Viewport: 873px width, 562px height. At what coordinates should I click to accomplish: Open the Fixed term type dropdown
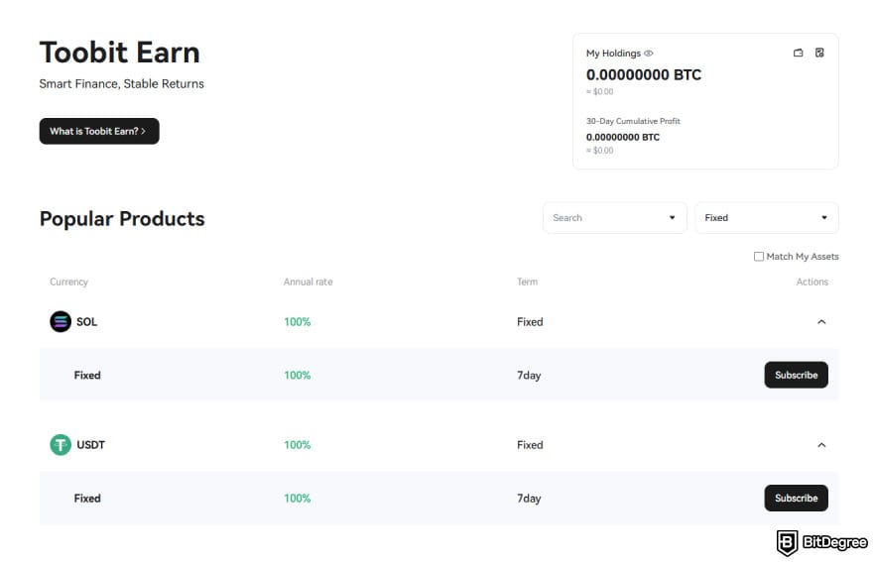(x=767, y=218)
